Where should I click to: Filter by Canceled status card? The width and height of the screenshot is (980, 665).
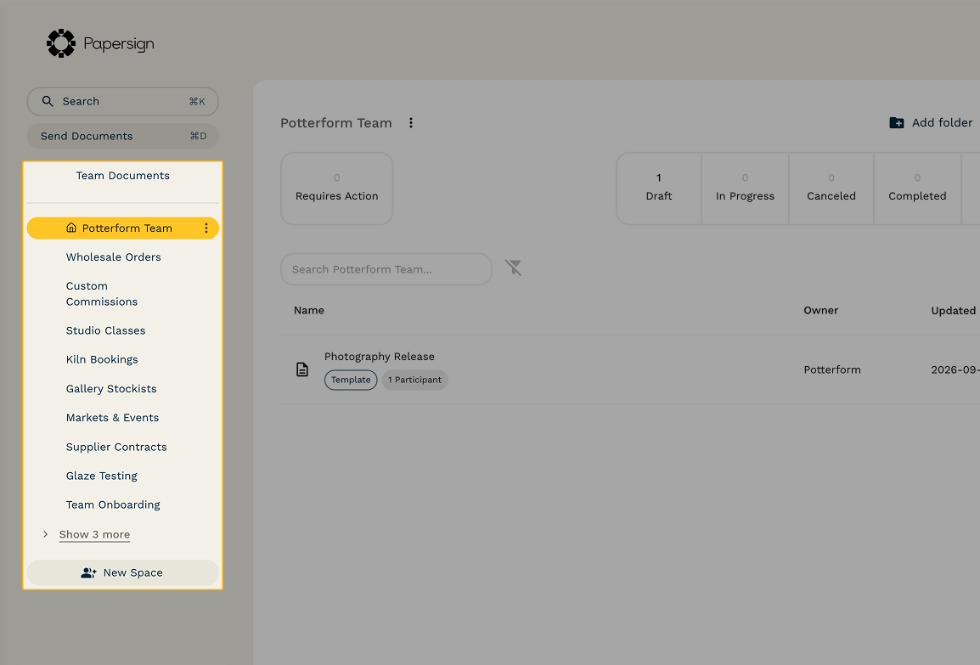831,189
